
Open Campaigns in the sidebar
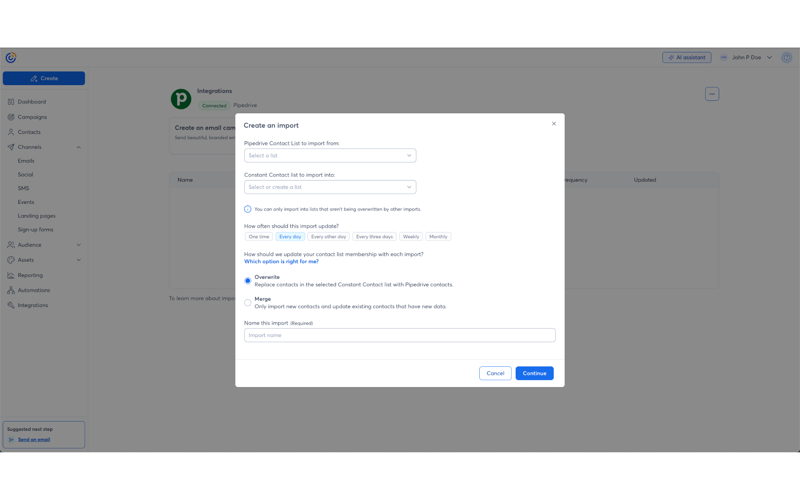click(x=32, y=117)
